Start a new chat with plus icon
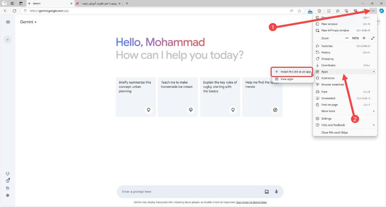 click(x=8, y=40)
